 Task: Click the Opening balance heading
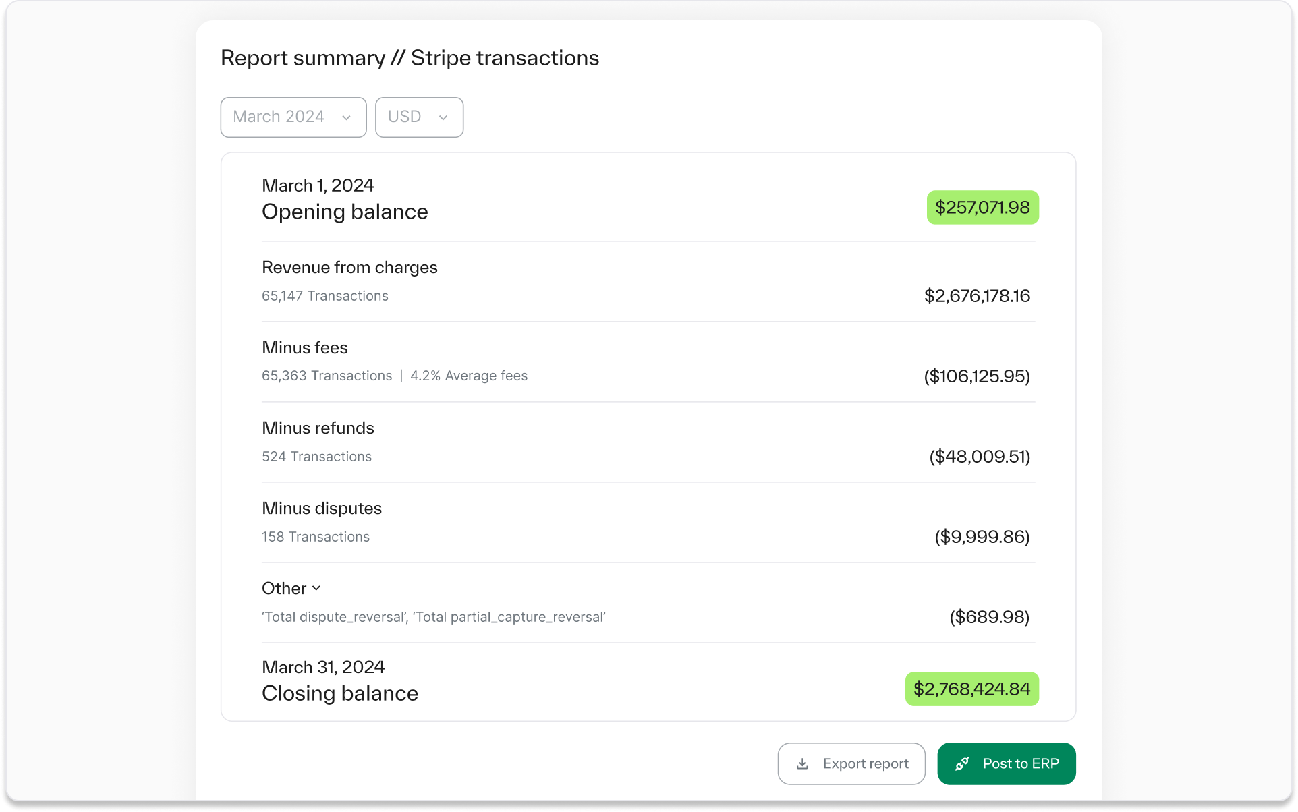pyautogui.click(x=345, y=212)
